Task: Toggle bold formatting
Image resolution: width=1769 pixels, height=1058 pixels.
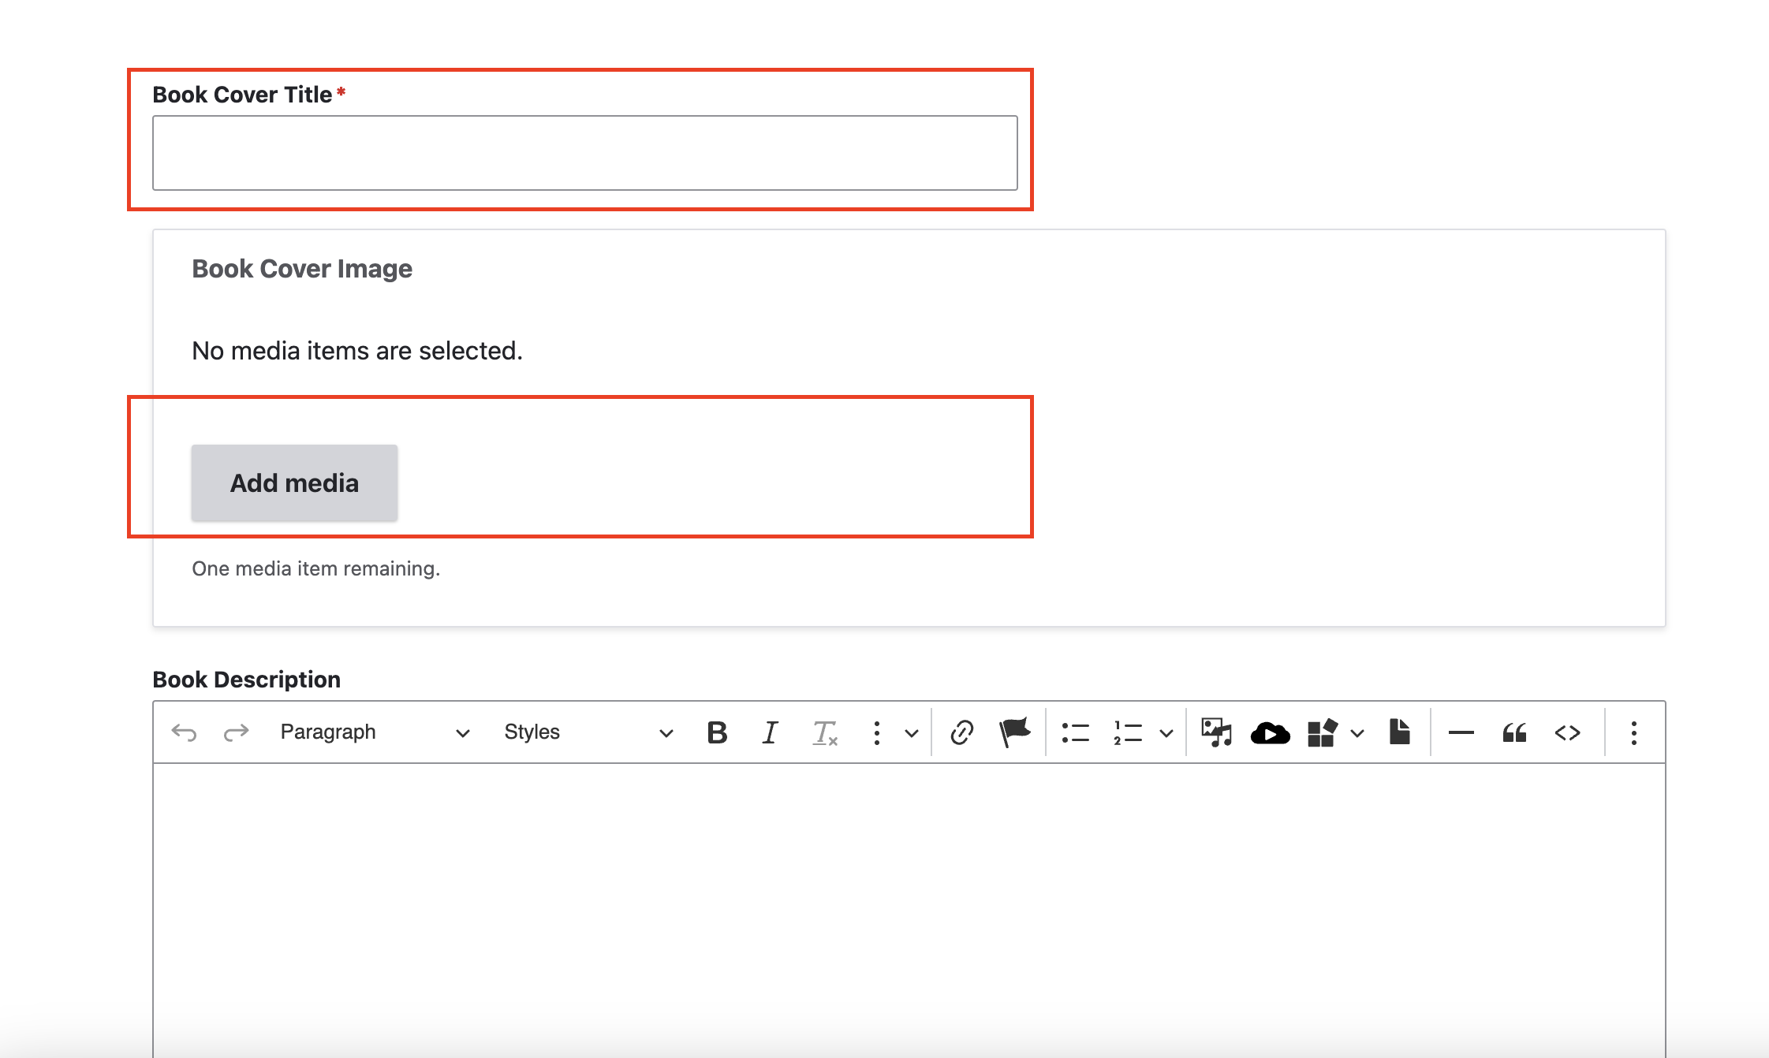Action: click(717, 732)
